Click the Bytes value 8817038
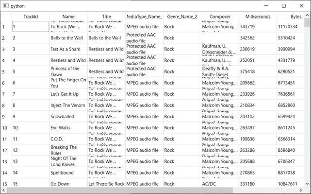This screenshot has width=311, height=194. [x=291, y=173]
